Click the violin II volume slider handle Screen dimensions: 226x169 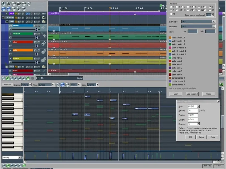point(36,37)
